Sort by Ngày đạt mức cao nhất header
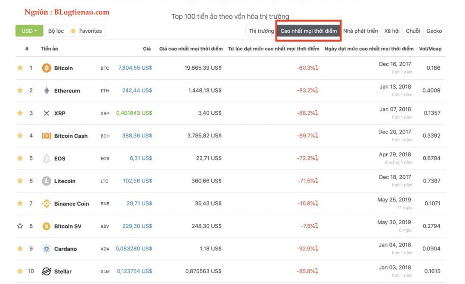Image resolution: width=465 pixels, height=284 pixels. pos(369,49)
